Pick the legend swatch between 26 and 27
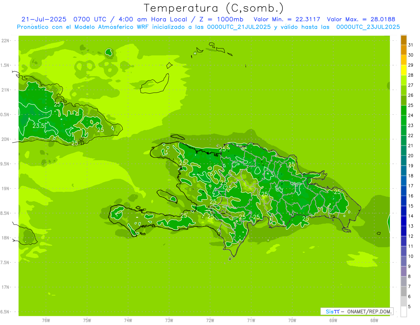This screenshot has height=325, width=420. click(x=404, y=90)
